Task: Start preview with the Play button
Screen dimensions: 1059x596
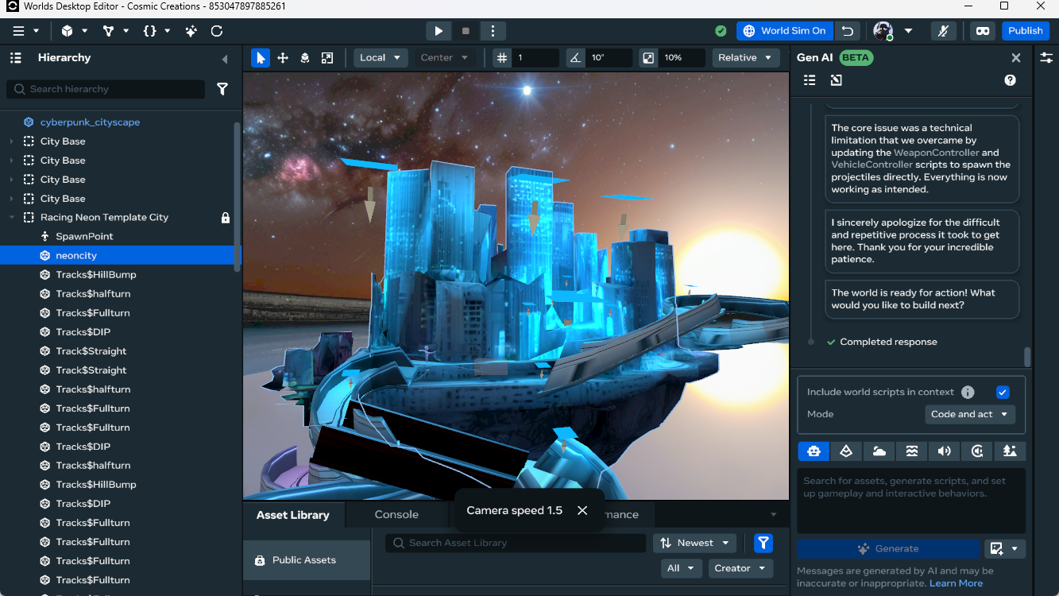Action: tap(439, 31)
